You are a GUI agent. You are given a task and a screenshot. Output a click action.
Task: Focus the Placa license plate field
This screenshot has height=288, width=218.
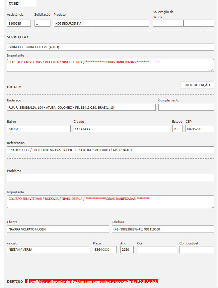pyautogui.click(x=105, y=250)
